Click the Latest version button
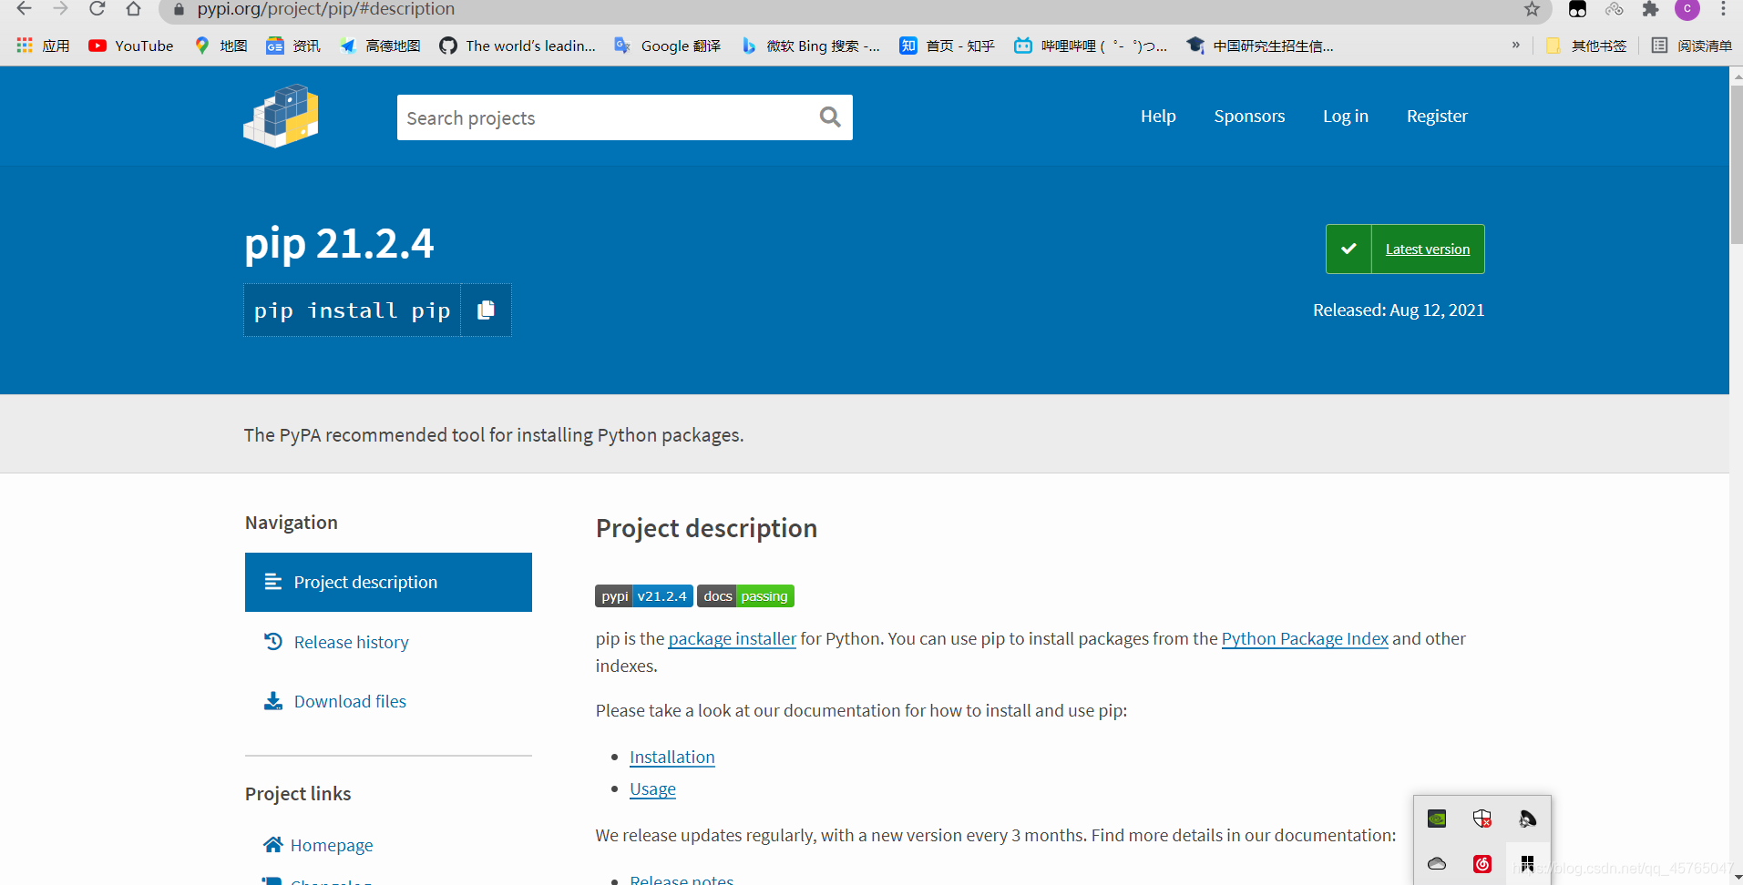The width and height of the screenshot is (1743, 885). (x=1405, y=249)
